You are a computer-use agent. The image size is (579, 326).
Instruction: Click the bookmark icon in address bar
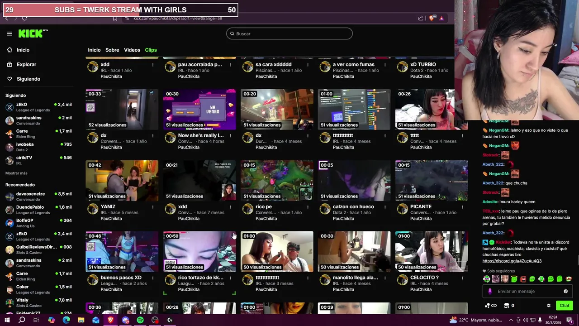click(115, 18)
